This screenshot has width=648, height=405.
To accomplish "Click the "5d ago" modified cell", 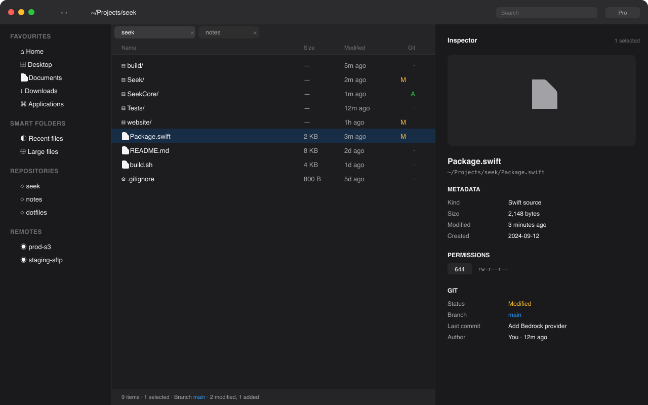I will (354, 179).
